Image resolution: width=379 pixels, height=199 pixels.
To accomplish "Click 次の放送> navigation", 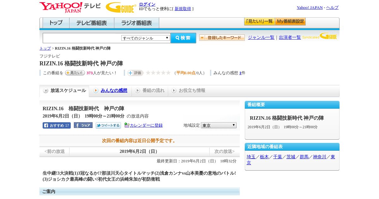I will tap(225, 152).
